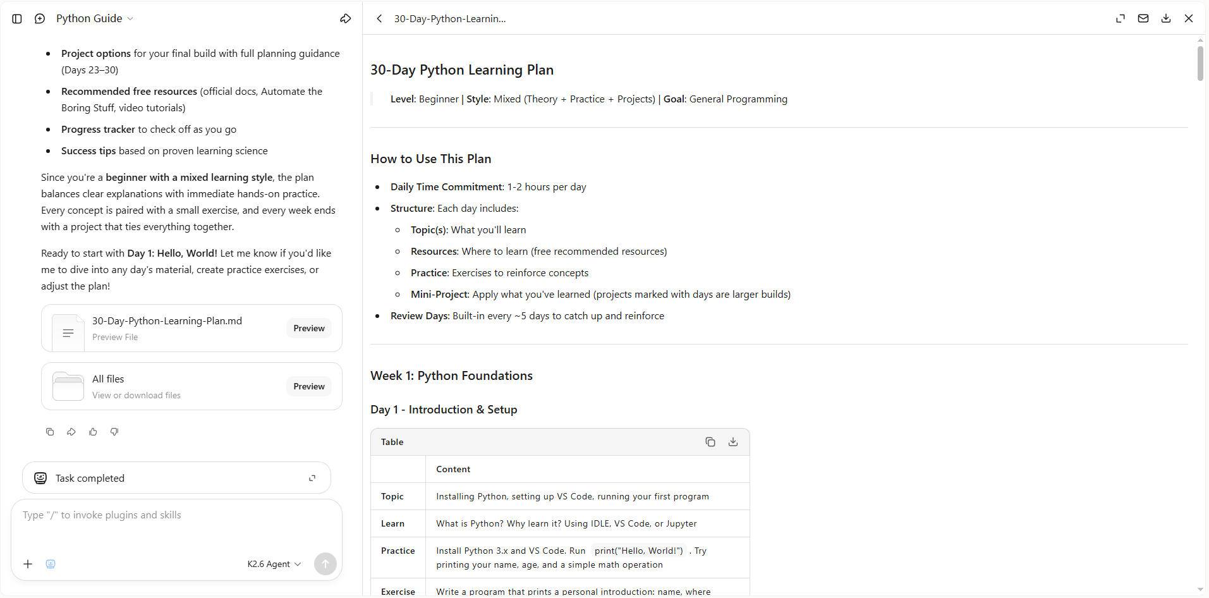Close the file preview panel
Viewport: 1209px width, 598px height.
[1189, 19]
